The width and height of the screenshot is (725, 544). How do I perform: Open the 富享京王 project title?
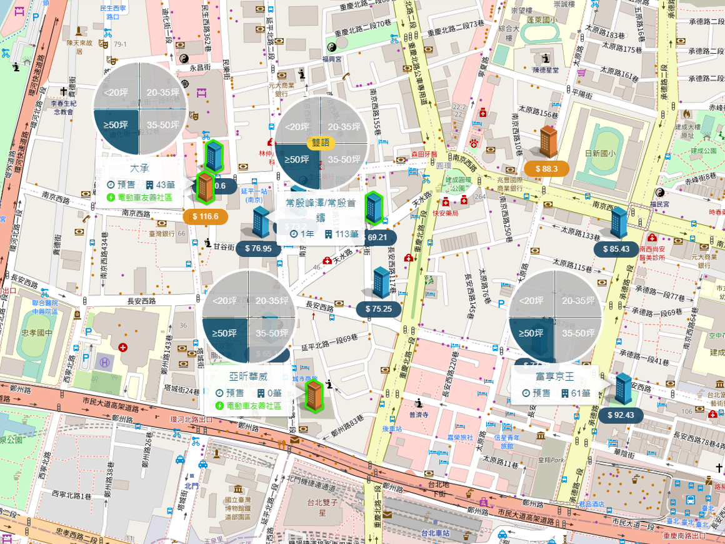[555, 376]
